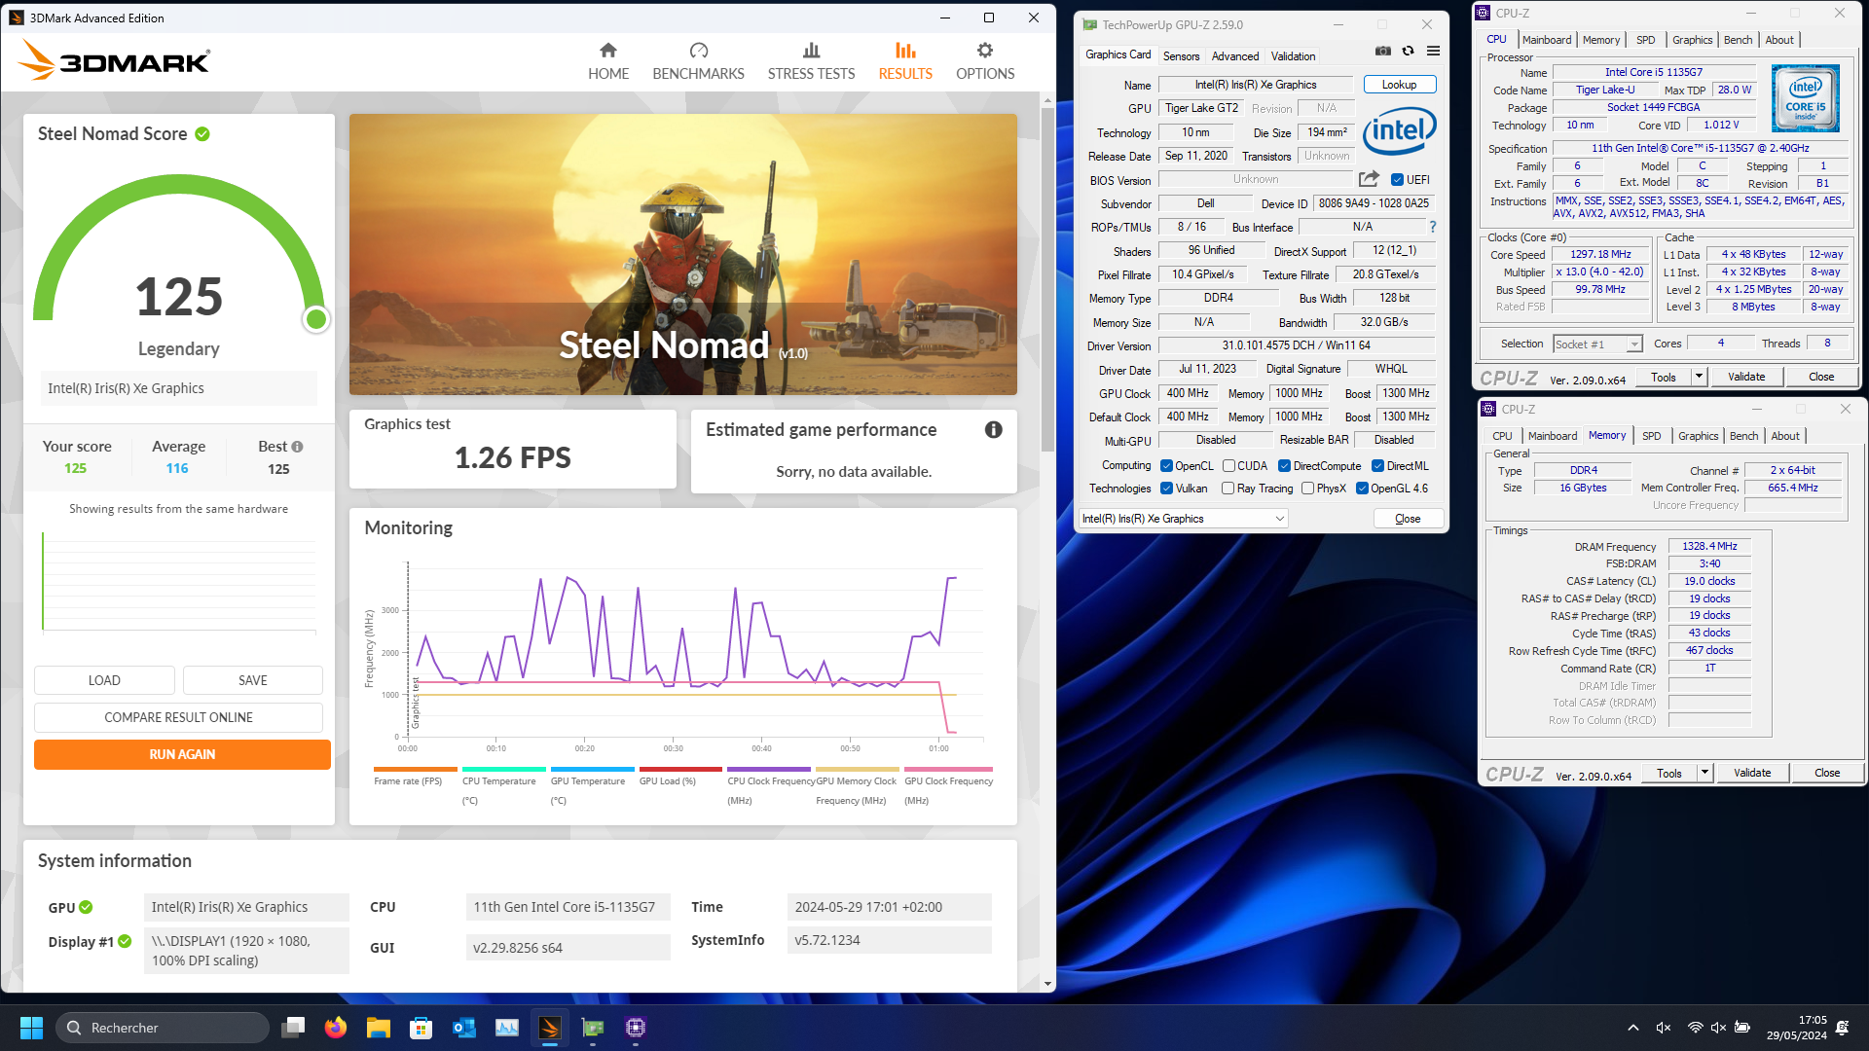
Task: Click the 3DMark logo
Action: click(x=114, y=60)
